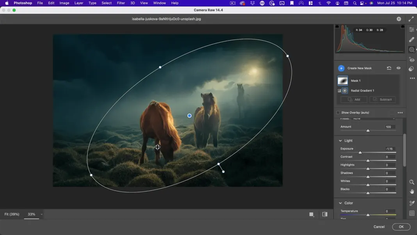This screenshot has width=417, height=235.
Task: Collapse the Light section
Action: (340, 141)
